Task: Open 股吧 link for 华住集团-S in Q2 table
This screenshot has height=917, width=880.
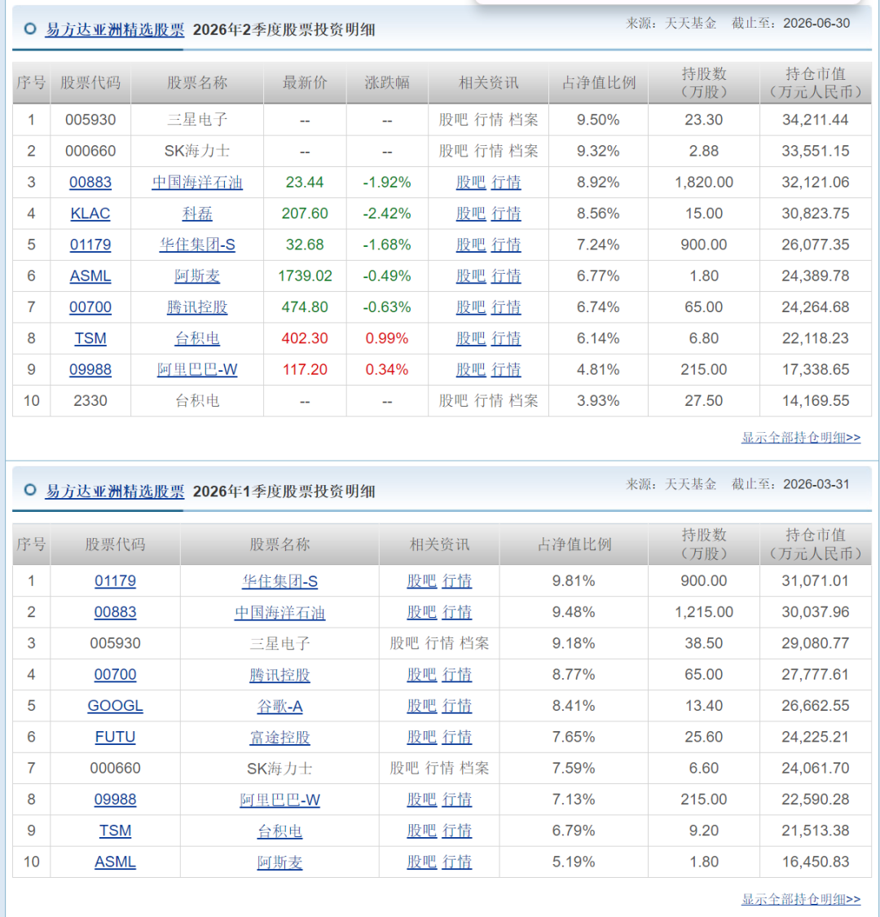Action: (471, 245)
